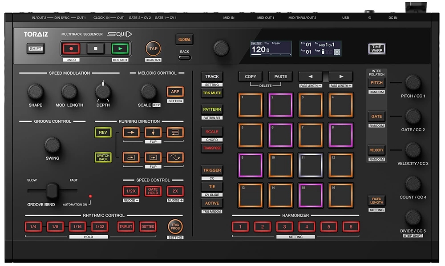Image resolution: width=445 pixels, height=266 pixels.
Task: Select downward arrow running direction button
Action: click(153, 132)
